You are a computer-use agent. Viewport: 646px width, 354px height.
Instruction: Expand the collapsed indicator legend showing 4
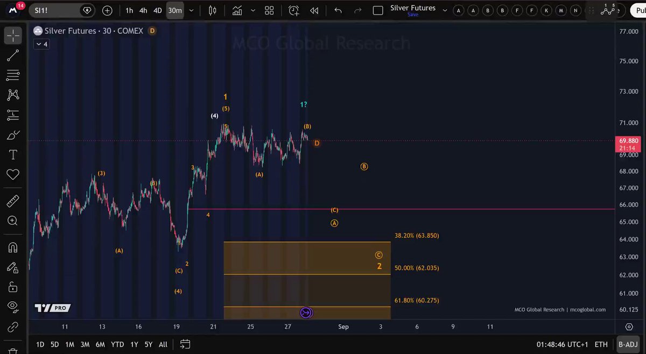41,44
